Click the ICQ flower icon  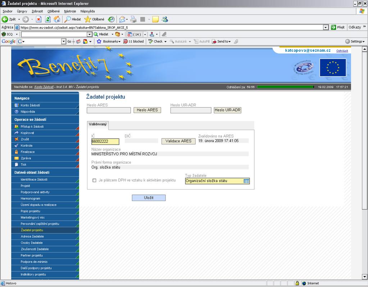4,34
